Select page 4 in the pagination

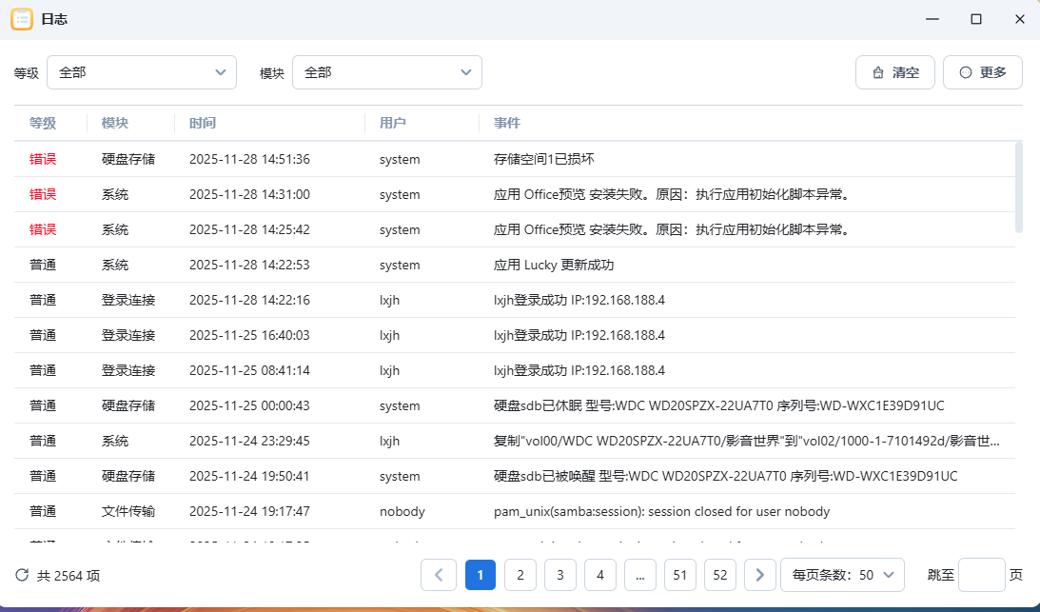click(600, 575)
